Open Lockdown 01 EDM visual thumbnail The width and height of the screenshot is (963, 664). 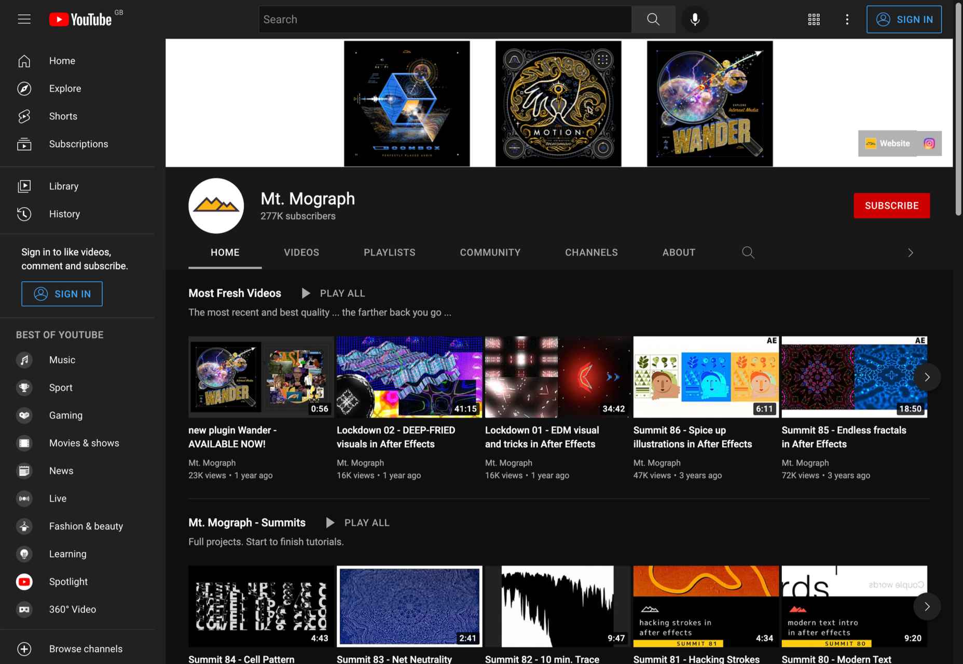tap(558, 377)
